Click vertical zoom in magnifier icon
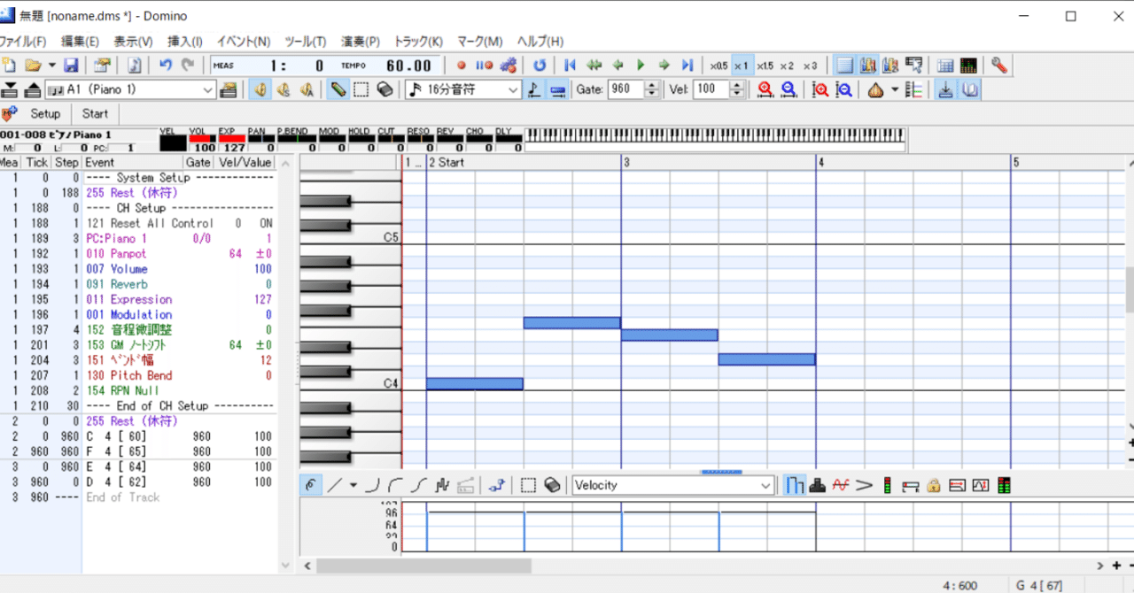The image size is (1134, 593). 821,89
